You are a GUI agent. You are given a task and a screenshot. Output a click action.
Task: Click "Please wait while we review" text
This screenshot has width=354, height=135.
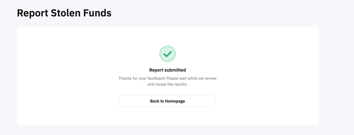(191, 78)
